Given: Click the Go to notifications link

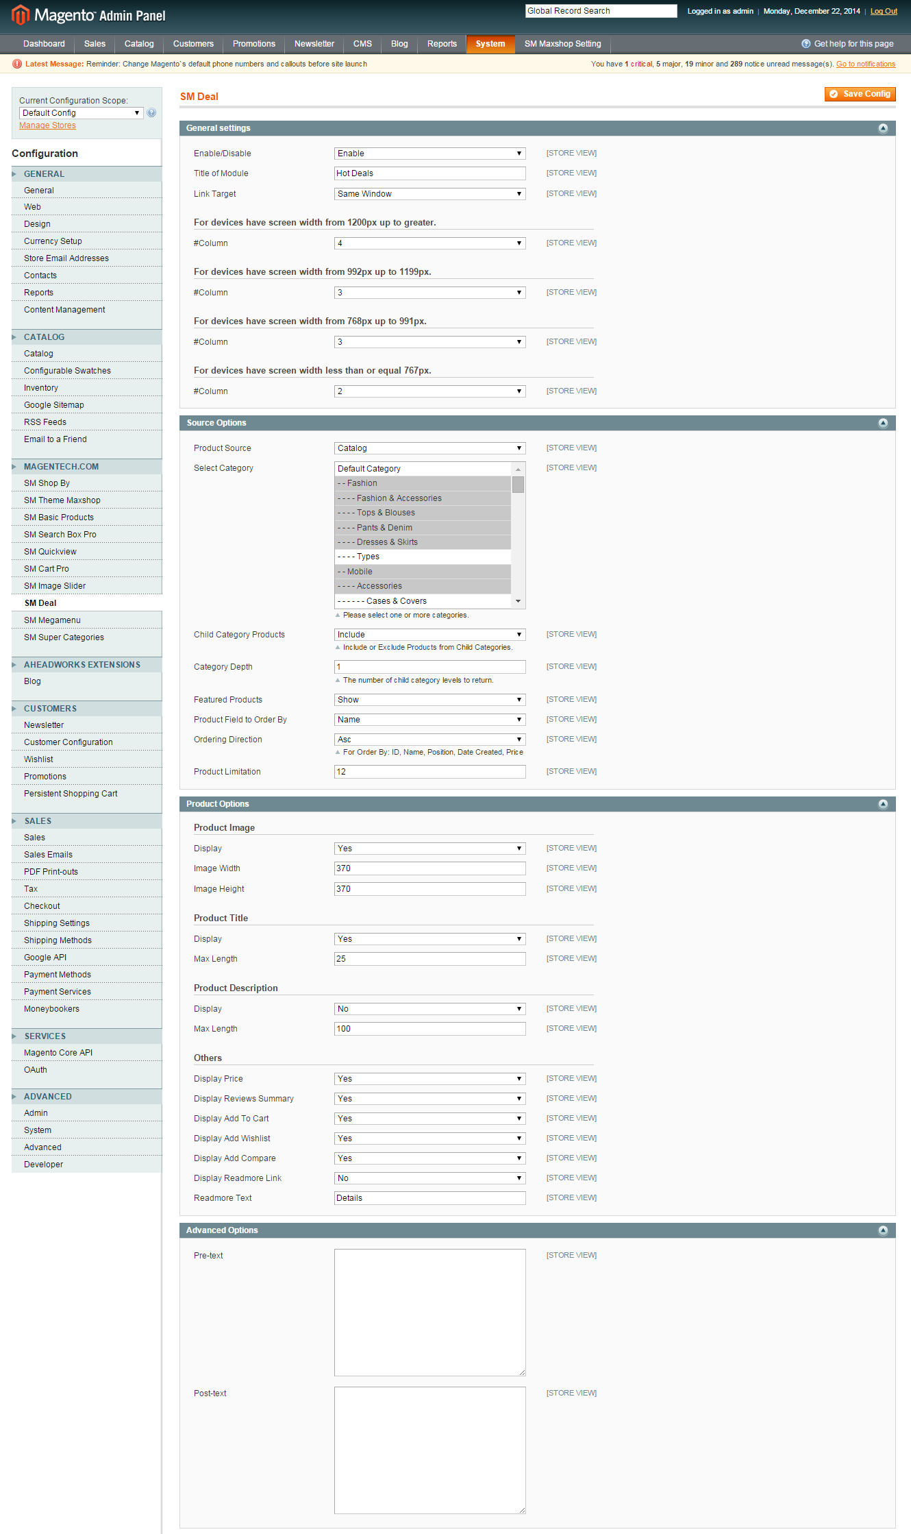Looking at the screenshot, I should pyautogui.click(x=866, y=64).
